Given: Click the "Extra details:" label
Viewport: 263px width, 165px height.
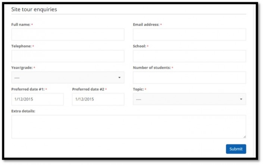Looking at the screenshot, I should [x=23, y=111].
